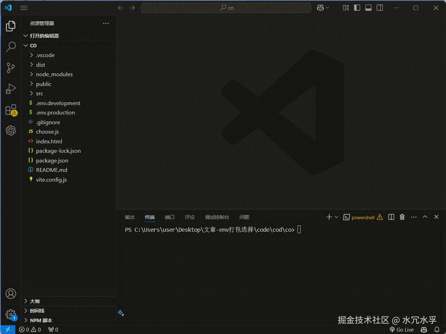
Task: Open the Search view in activity bar
Action: coord(11,47)
